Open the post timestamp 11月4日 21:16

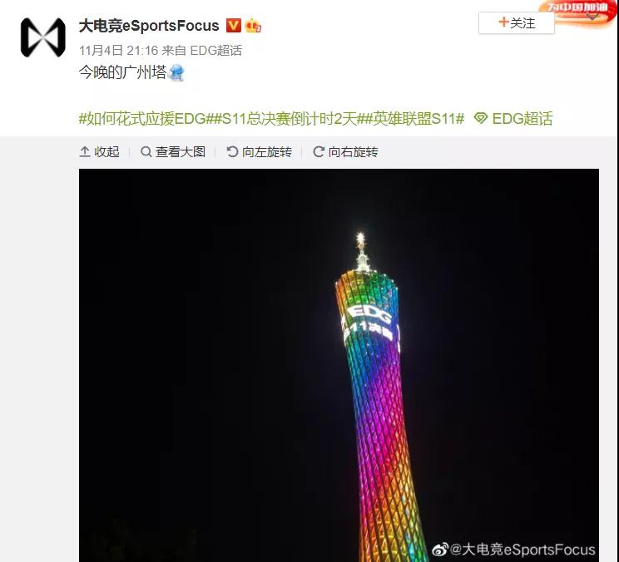[118, 51]
